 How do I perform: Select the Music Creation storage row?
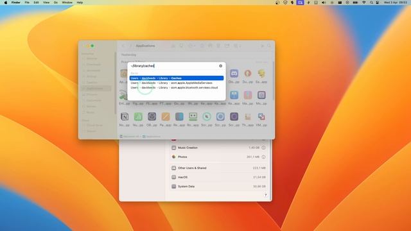[x=218, y=148]
